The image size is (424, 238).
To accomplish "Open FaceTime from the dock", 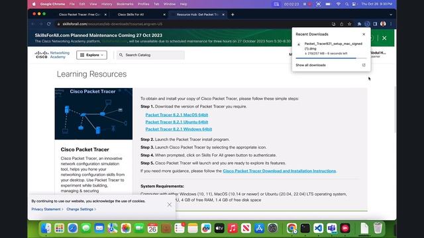I will coord(139,228).
